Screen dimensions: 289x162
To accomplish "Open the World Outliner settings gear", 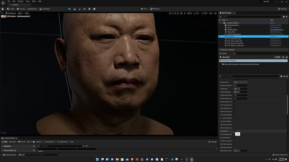I will point(286,17).
